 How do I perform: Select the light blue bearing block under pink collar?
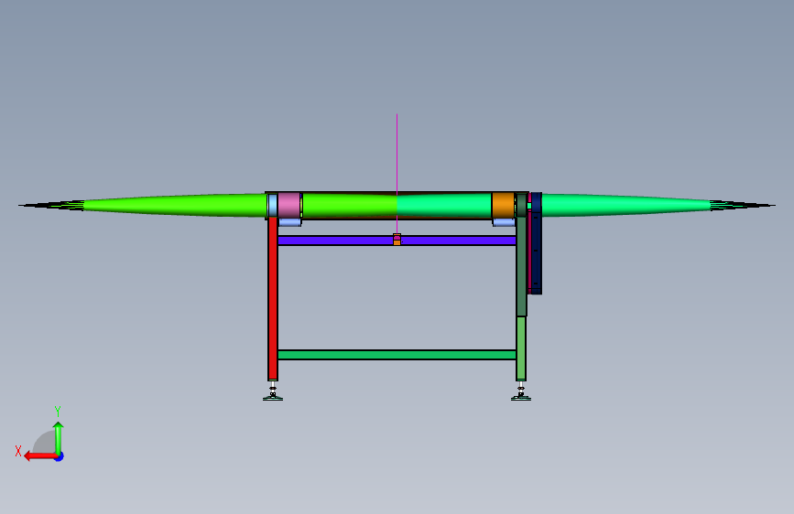(x=290, y=222)
